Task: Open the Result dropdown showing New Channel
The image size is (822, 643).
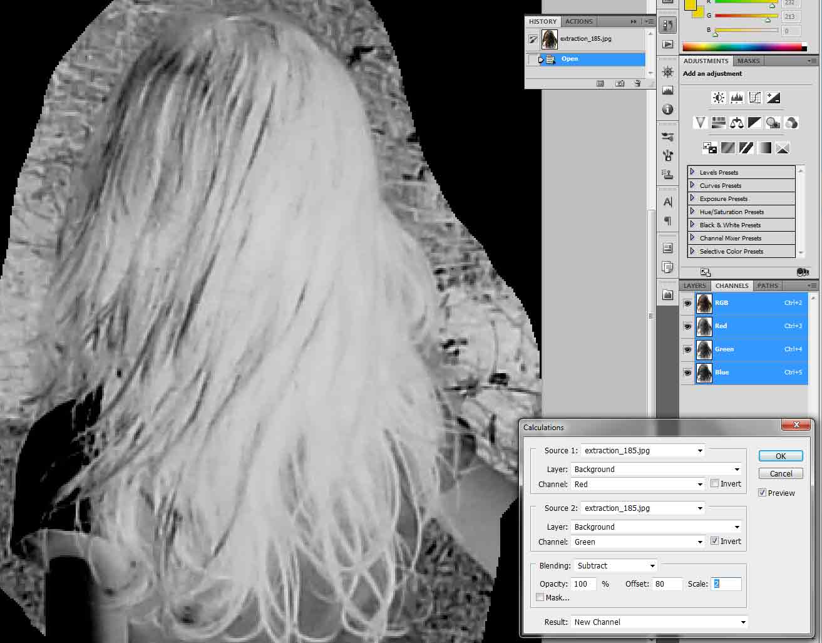Action: pos(660,622)
